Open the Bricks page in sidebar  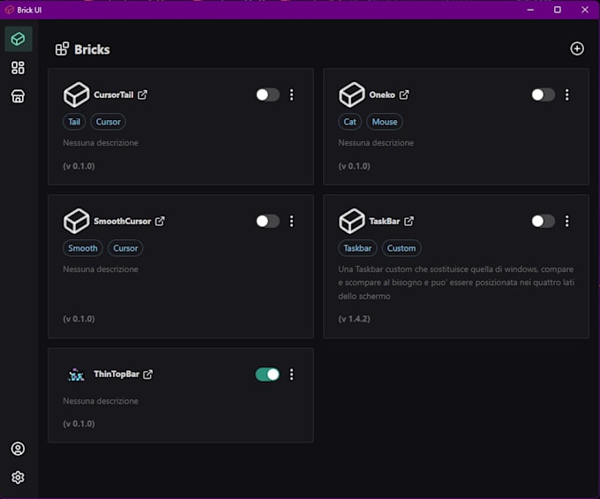tap(18, 39)
